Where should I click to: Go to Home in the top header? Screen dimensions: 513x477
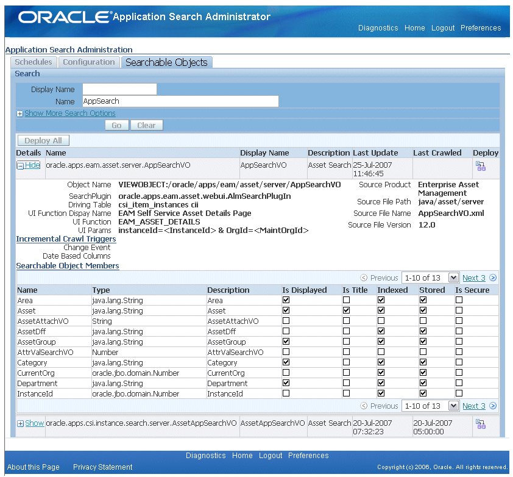(414, 28)
